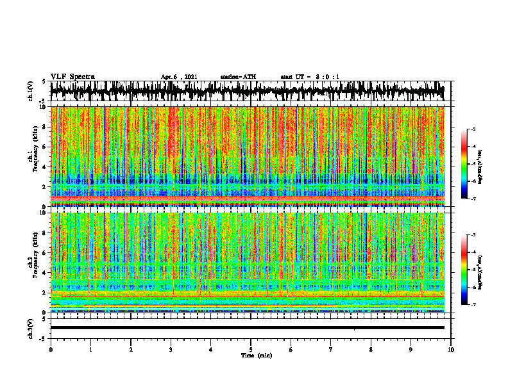Click inside the ch.1 spectrogram panel

pyautogui.click(x=247, y=156)
